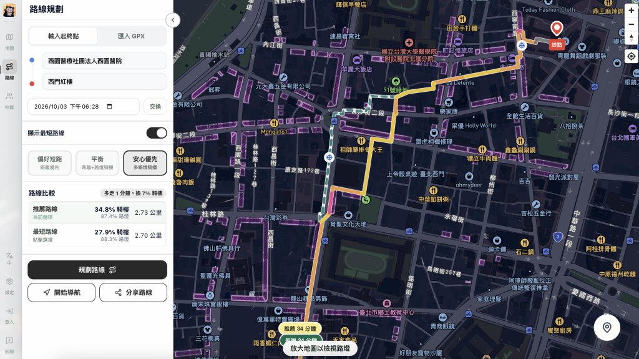The height and width of the screenshot is (359, 639).
Task: Select the 推薦路線 row in comparison
Action: click(97, 212)
